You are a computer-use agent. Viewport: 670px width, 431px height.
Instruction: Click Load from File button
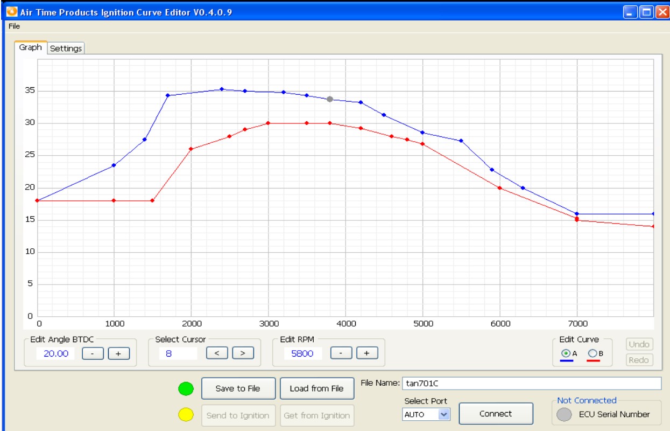317,388
